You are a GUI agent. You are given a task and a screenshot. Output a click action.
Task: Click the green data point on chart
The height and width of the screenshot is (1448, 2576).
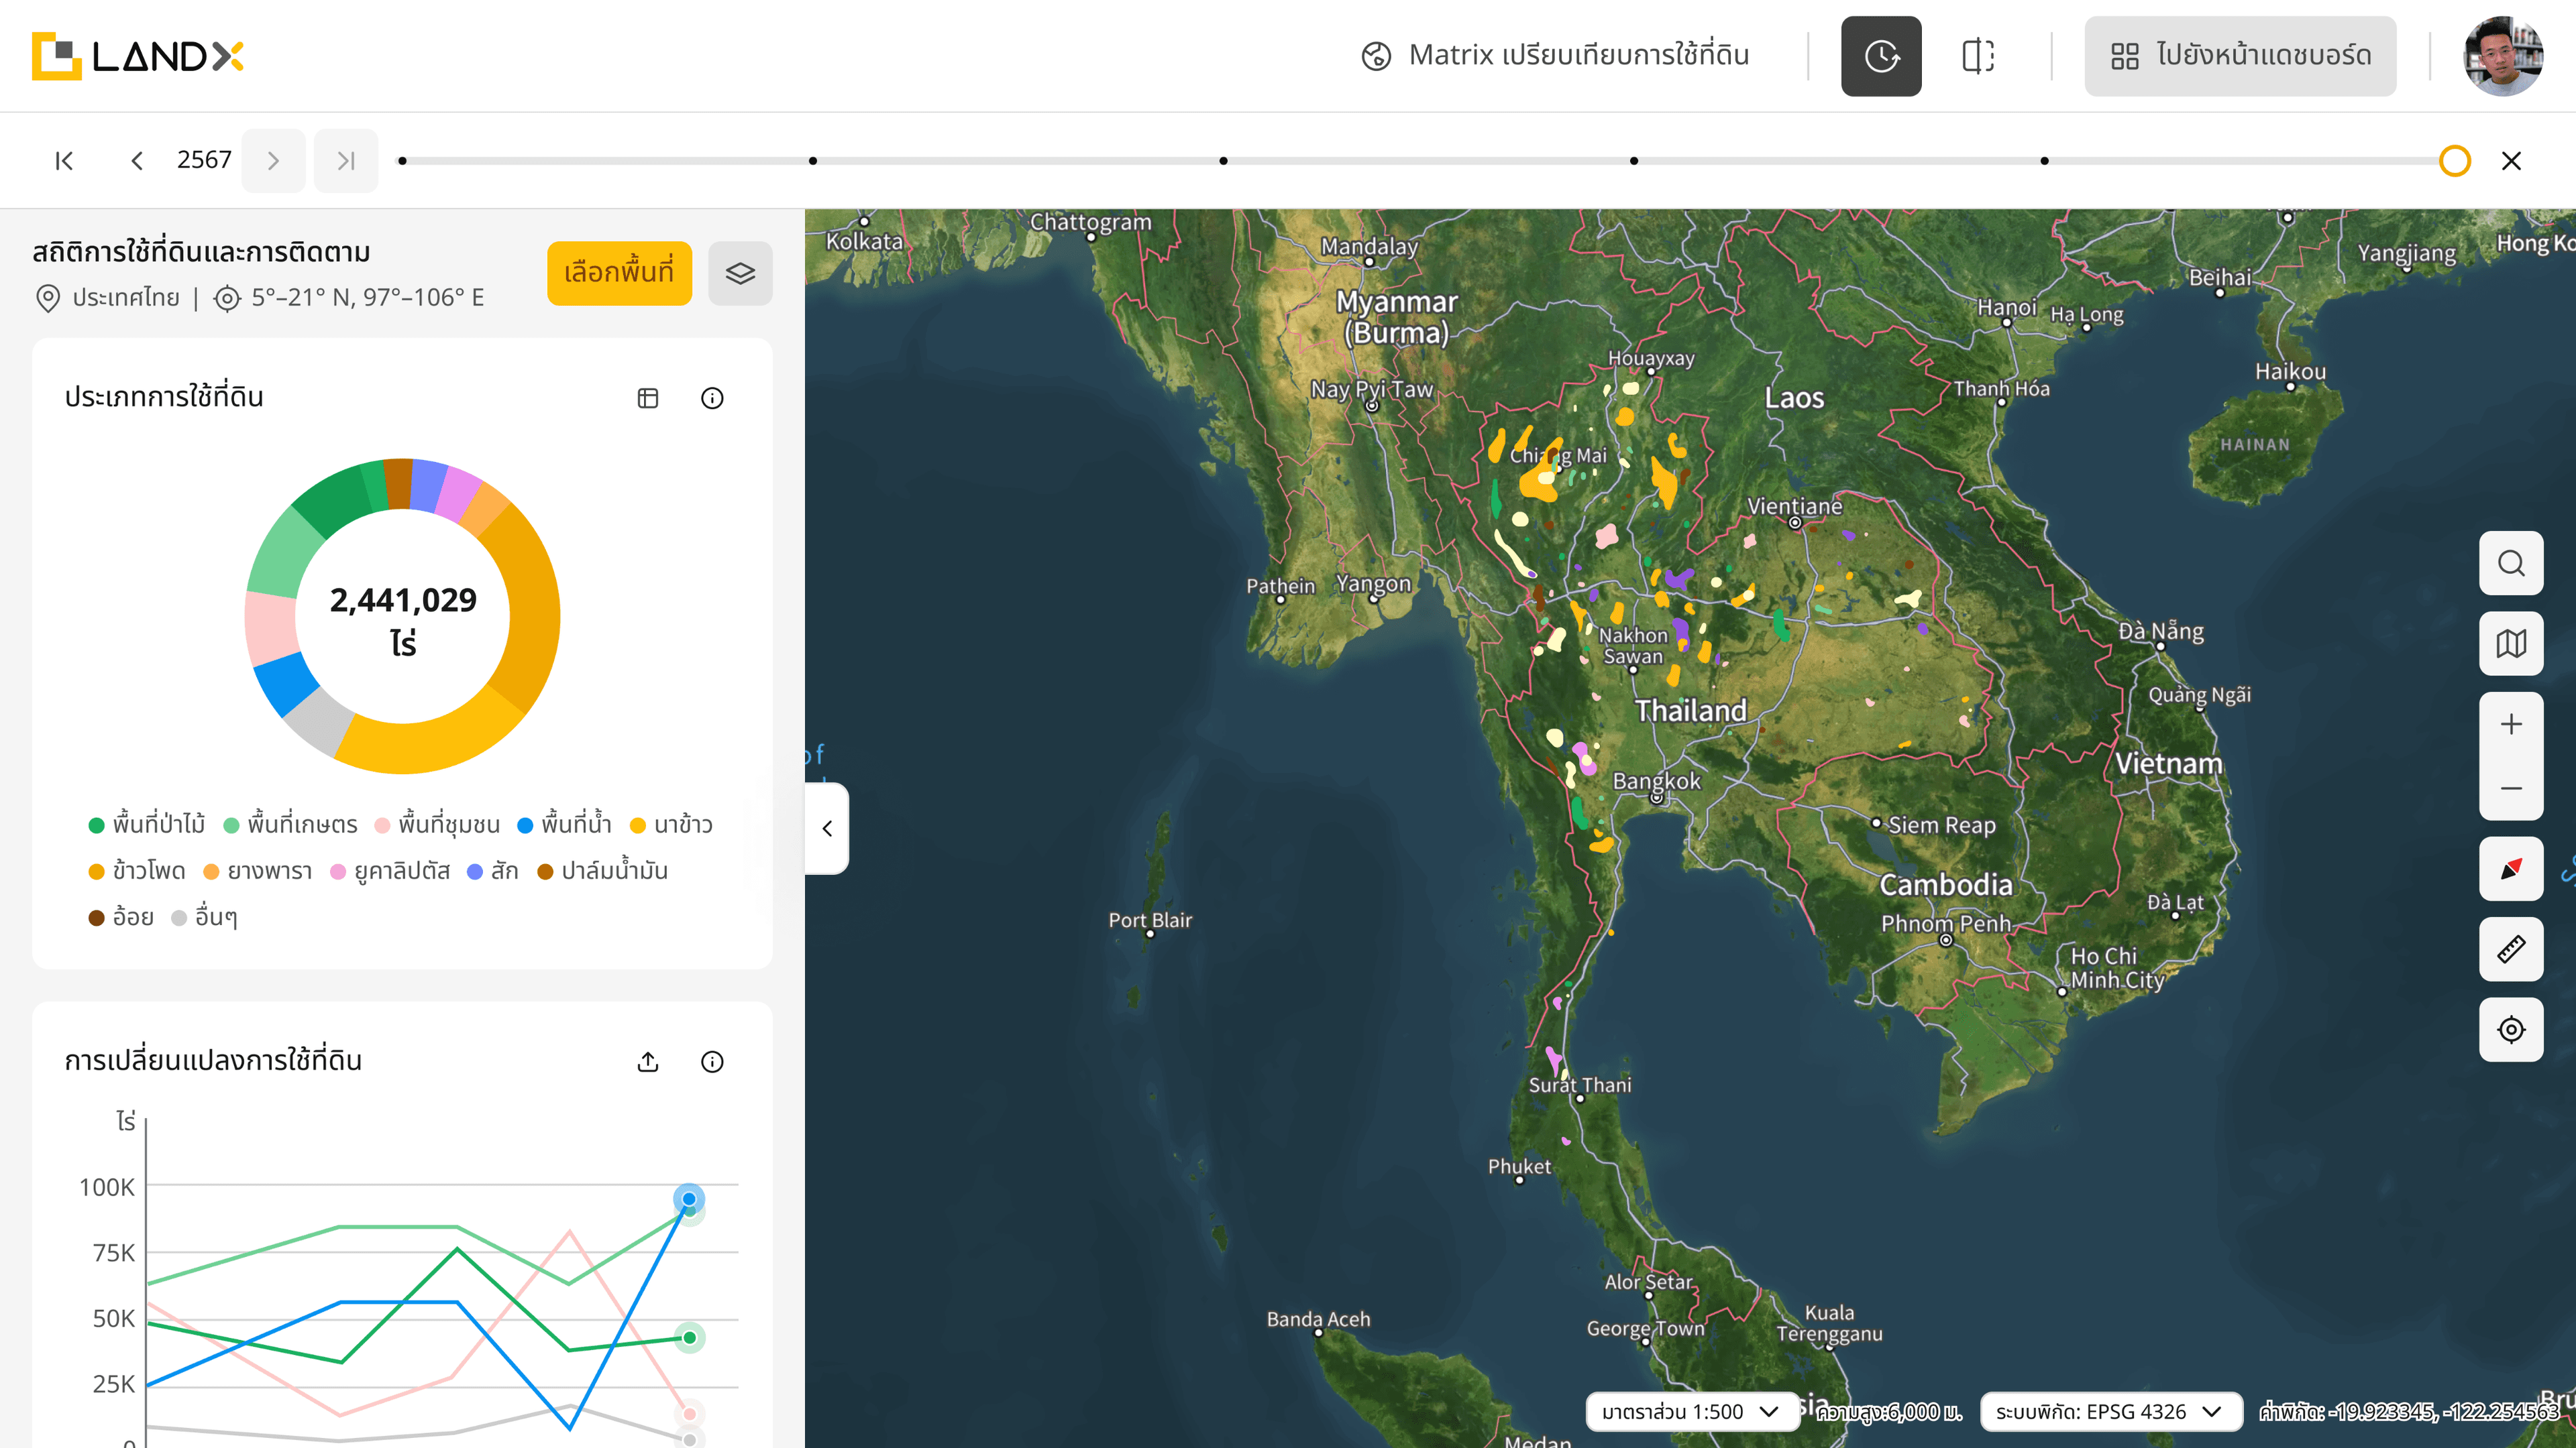point(689,1338)
